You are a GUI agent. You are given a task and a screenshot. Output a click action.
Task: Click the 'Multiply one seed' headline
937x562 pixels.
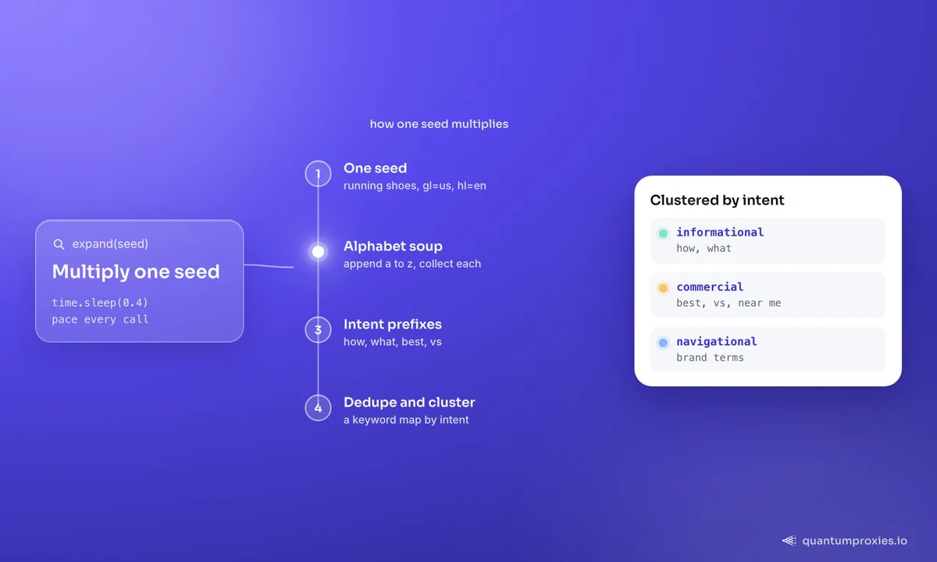(136, 272)
